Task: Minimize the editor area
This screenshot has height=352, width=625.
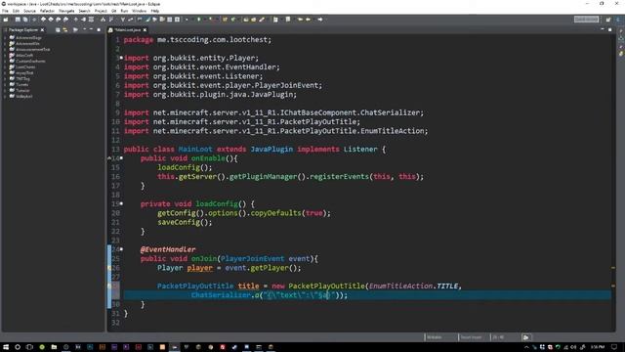Action: point(603,29)
